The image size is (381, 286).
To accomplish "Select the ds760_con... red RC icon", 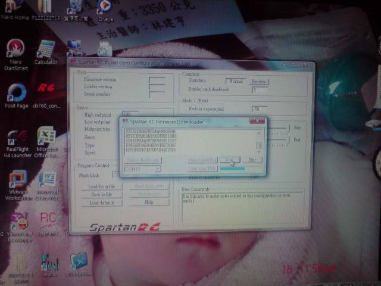I will pos(46,95).
